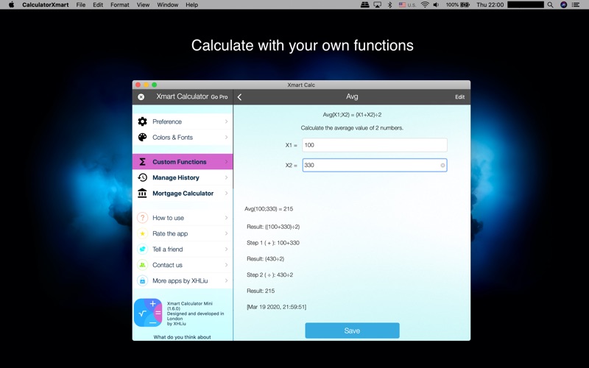
Task: Open the Help menu
Action: (x=192, y=5)
